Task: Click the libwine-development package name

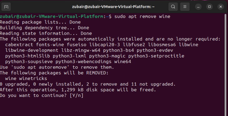Action: tap(32, 50)
